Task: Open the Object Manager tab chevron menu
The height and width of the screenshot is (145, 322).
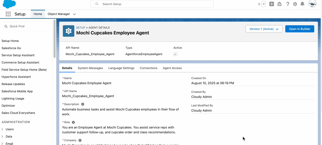Action: point(74,14)
